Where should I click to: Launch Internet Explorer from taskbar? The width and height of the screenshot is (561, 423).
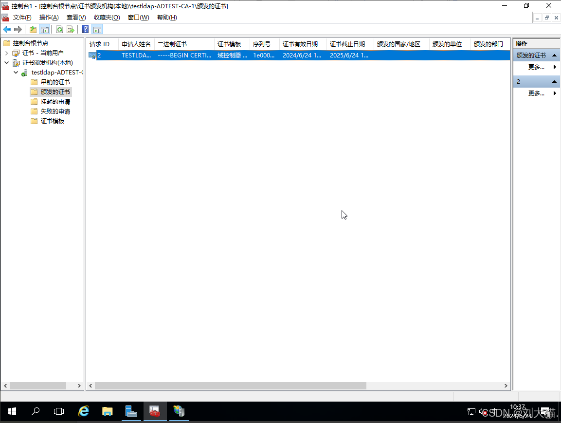(x=84, y=411)
